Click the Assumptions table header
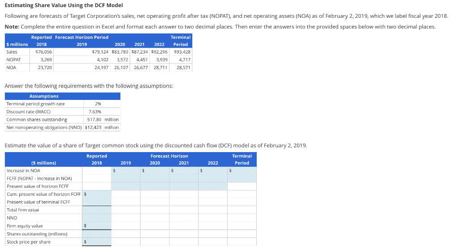 tap(44, 96)
